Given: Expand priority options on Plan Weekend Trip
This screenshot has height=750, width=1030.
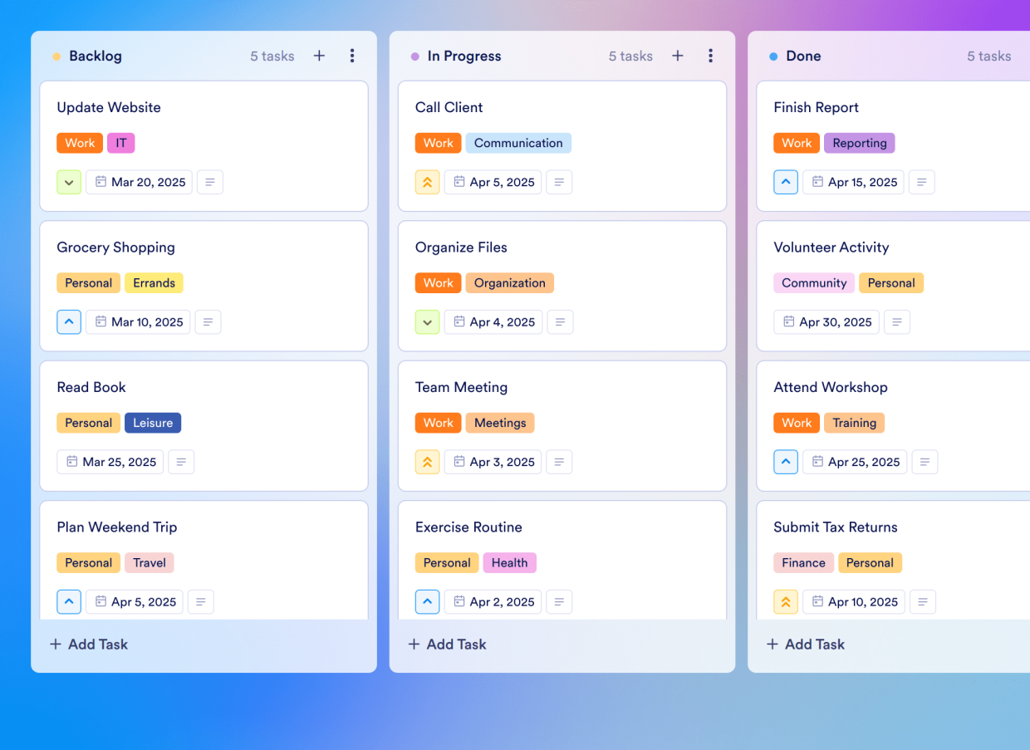Looking at the screenshot, I should [x=69, y=601].
